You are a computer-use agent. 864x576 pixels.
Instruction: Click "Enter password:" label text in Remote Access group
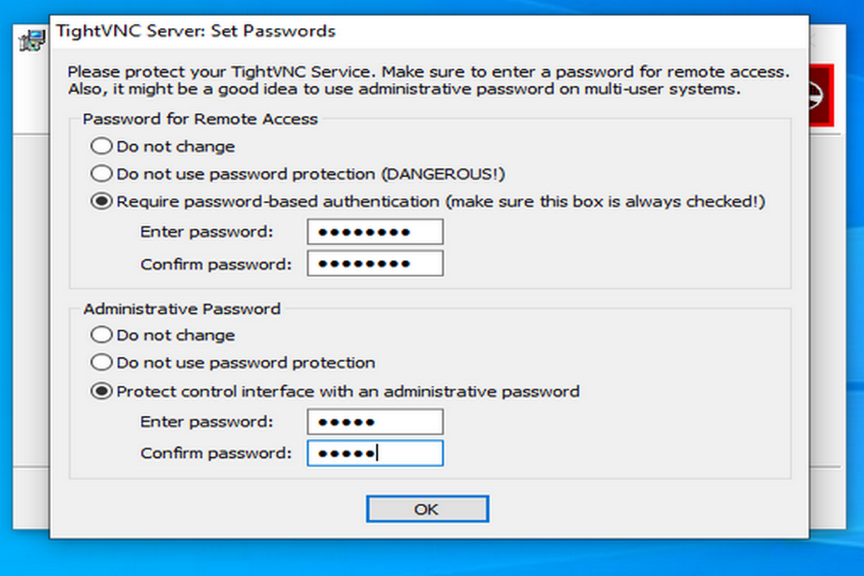(x=207, y=233)
